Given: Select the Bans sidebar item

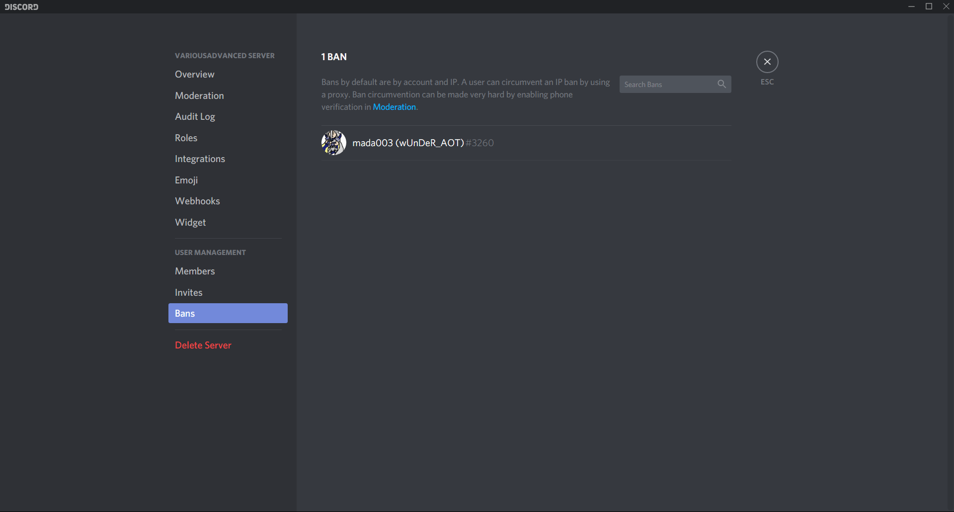Looking at the screenshot, I should coord(228,313).
